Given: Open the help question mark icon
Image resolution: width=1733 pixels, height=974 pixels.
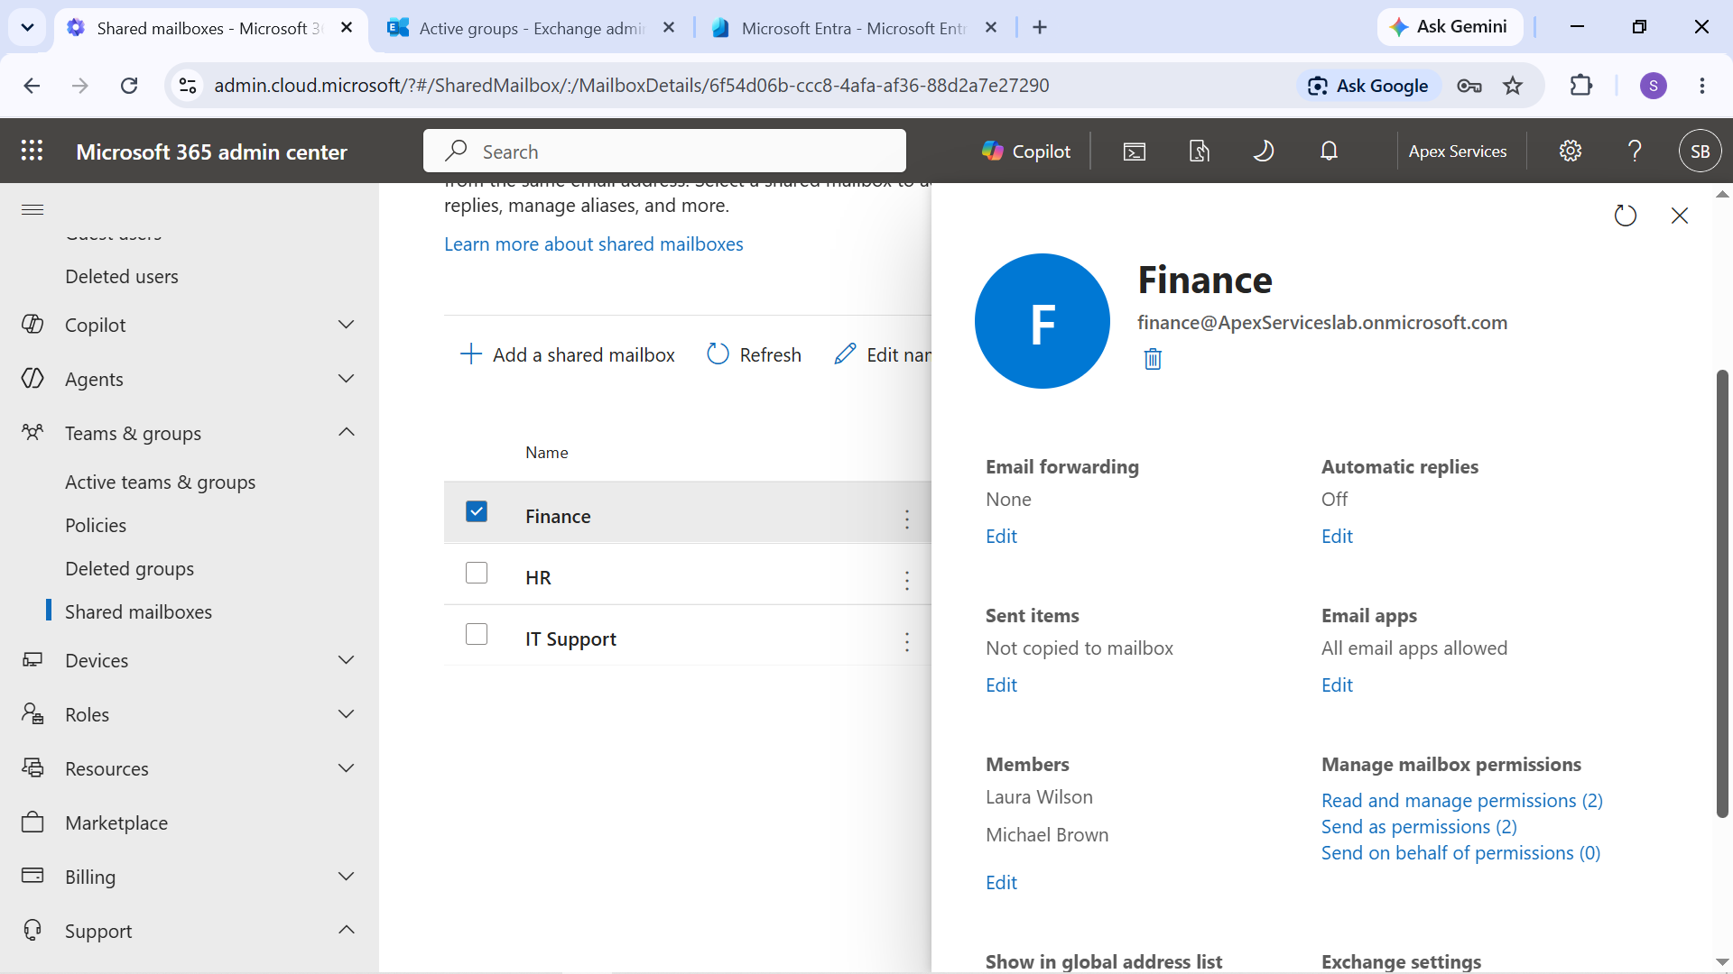Looking at the screenshot, I should point(1635,152).
